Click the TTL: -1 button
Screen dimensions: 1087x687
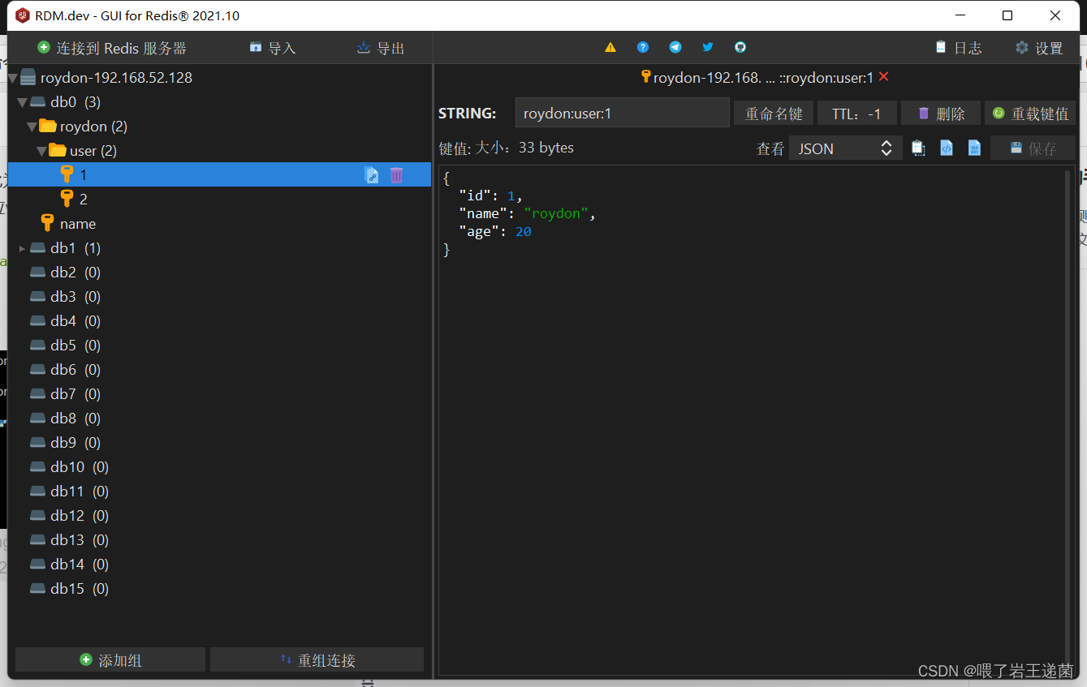(857, 114)
